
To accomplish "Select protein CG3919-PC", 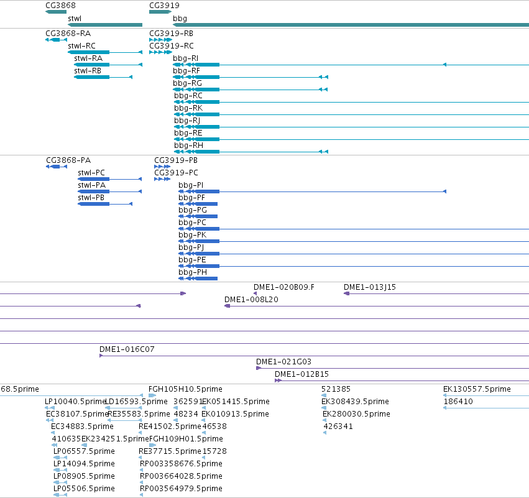I will [176, 173].
